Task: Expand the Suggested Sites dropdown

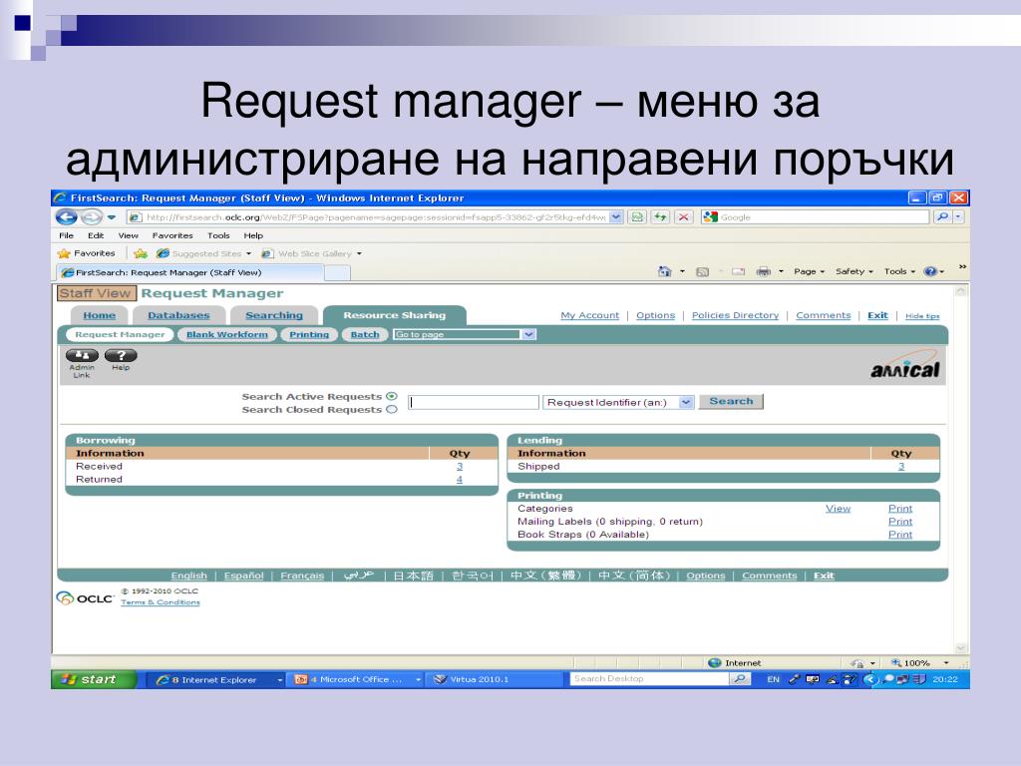Action: coord(248,254)
